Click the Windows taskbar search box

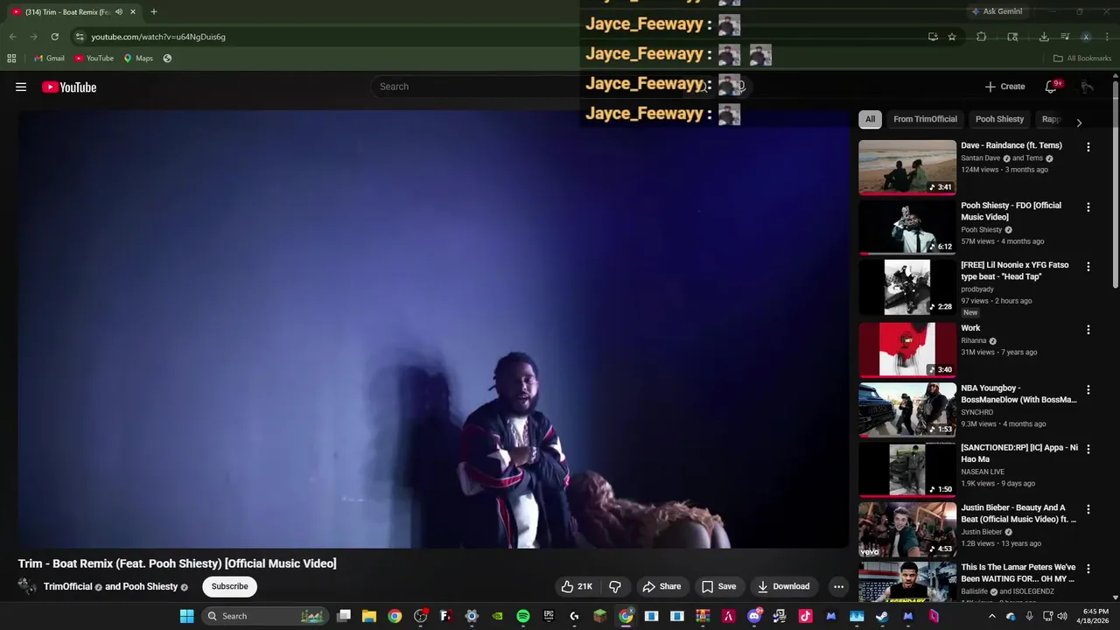tap(265, 616)
